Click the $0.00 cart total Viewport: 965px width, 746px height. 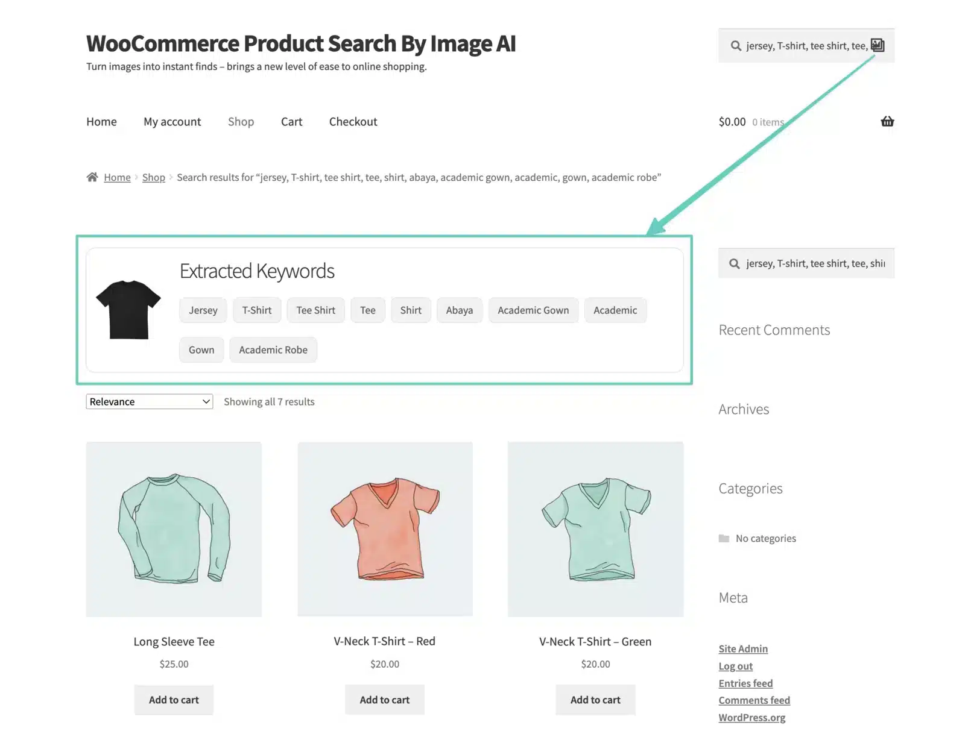[x=732, y=122]
